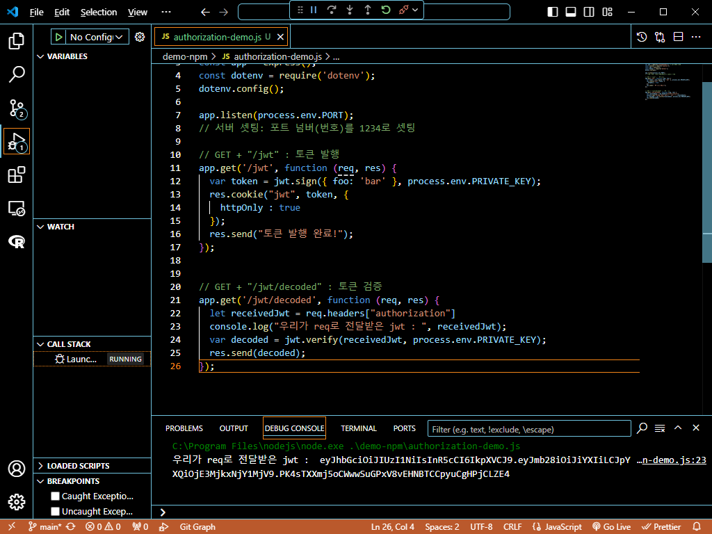This screenshot has width=712, height=534.
Task: Pause the debug session
Action: (314, 10)
